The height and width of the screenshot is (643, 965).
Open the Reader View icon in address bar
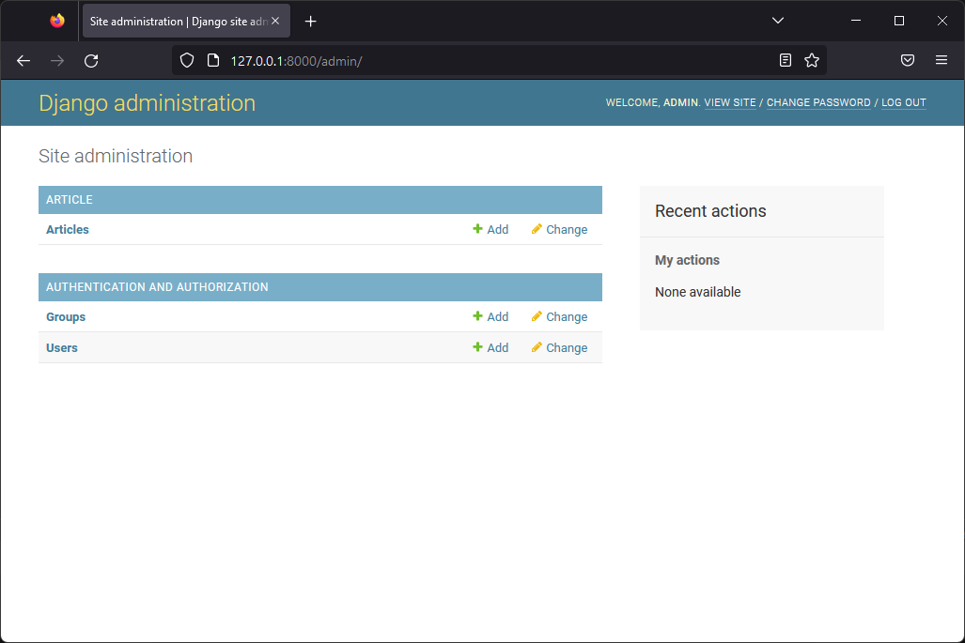(x=786, y=61)
